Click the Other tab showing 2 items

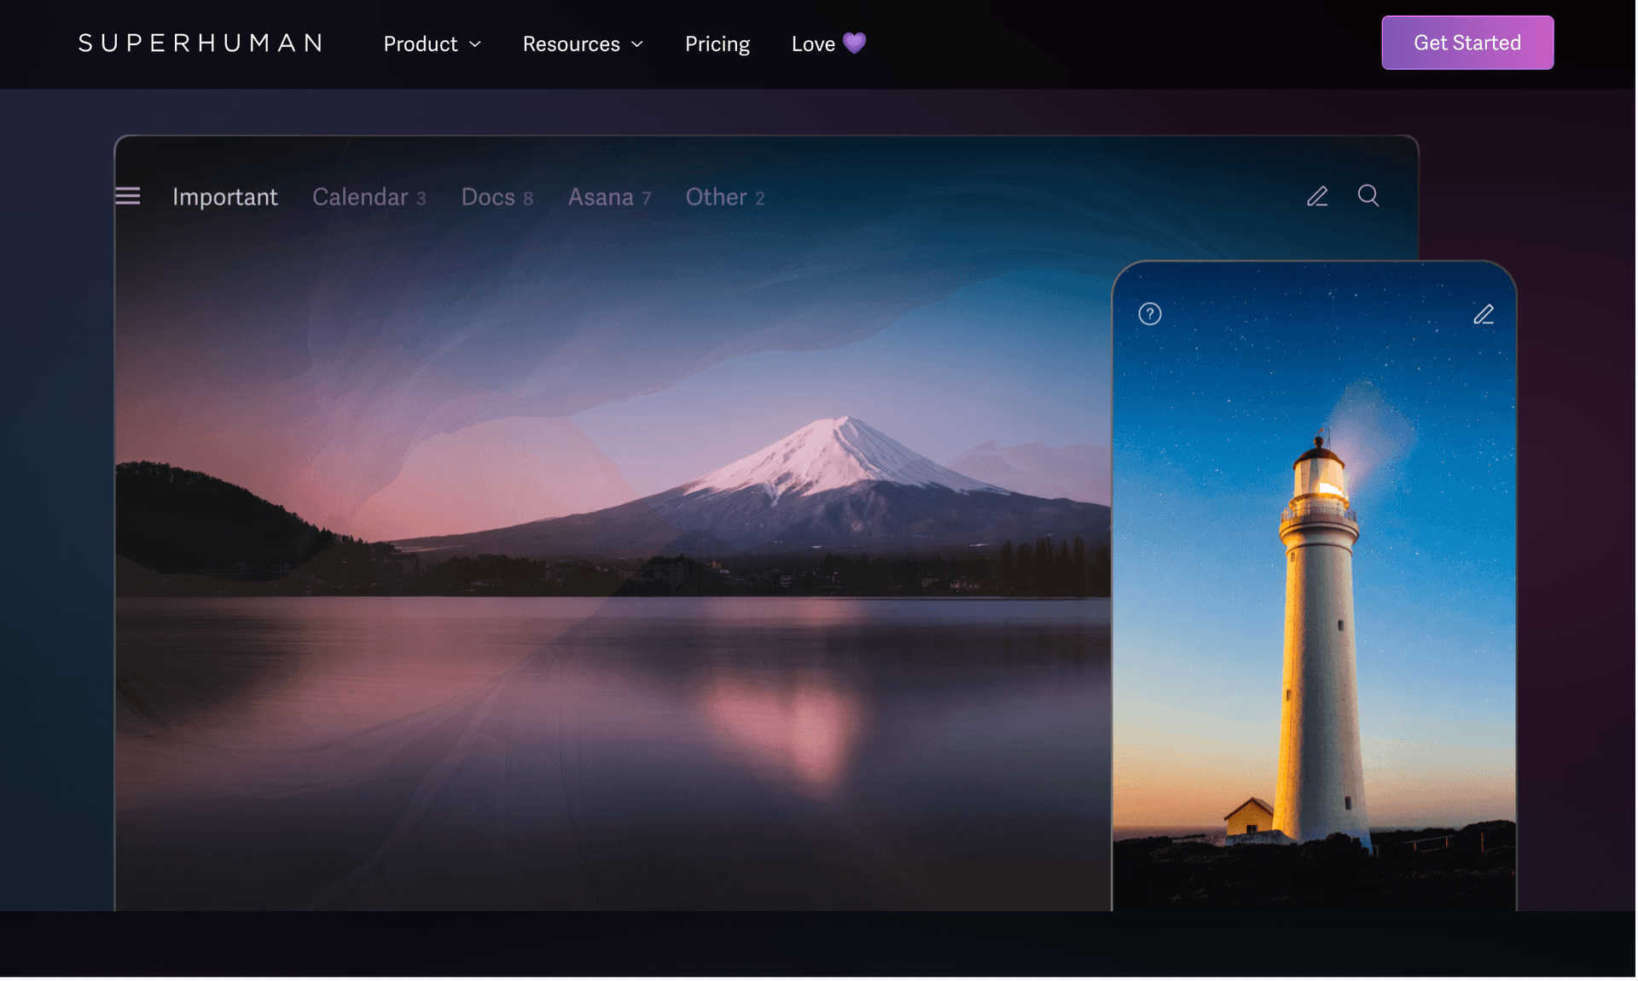(x=716, y=195)
